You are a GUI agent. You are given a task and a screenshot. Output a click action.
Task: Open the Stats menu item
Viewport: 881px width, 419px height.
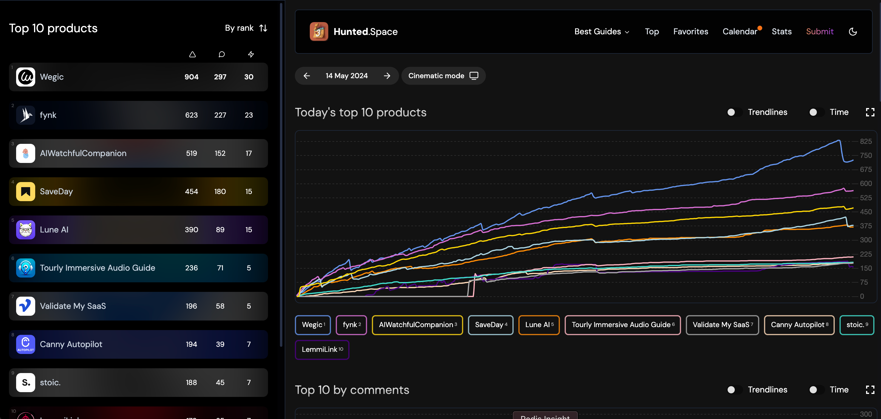click(782, 31)
